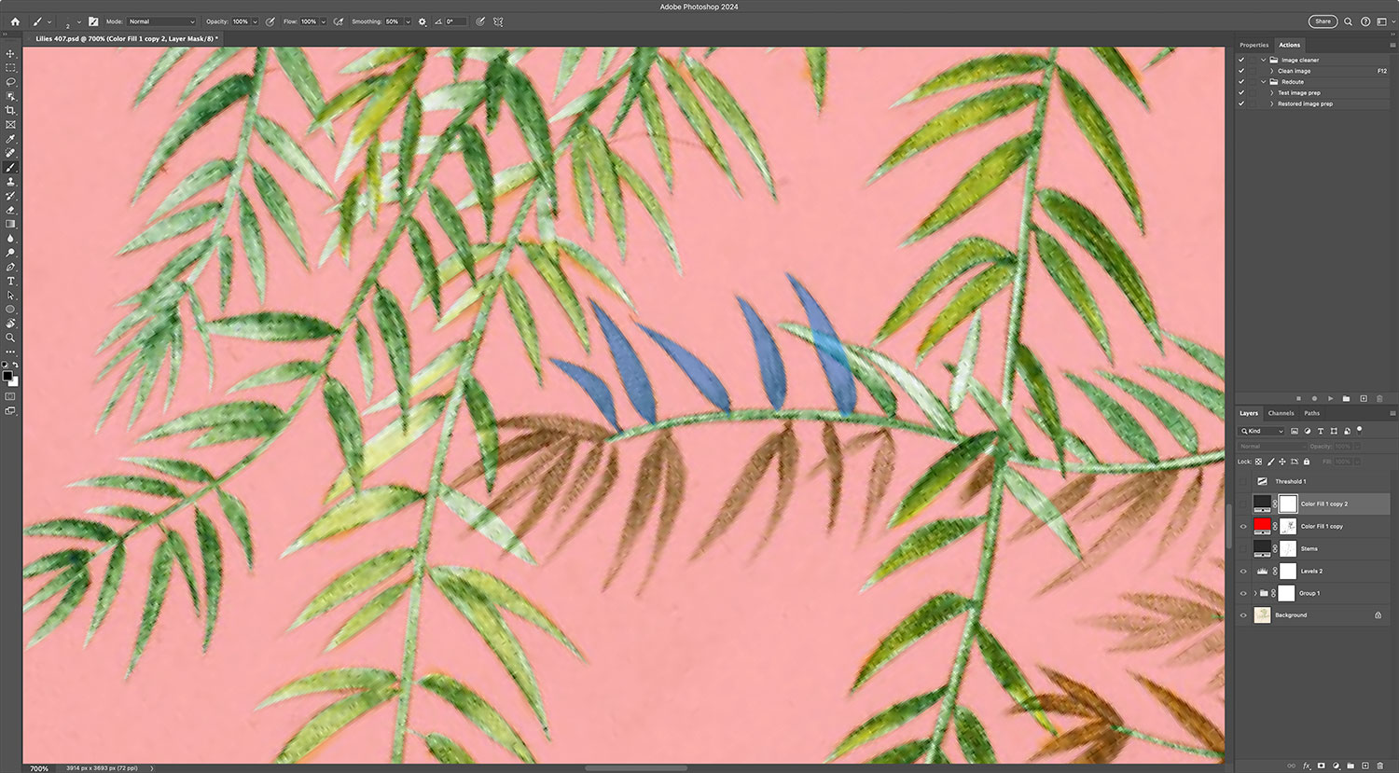Select the Crop tool
Screen dimensions: 1399x773
point(10,110)
